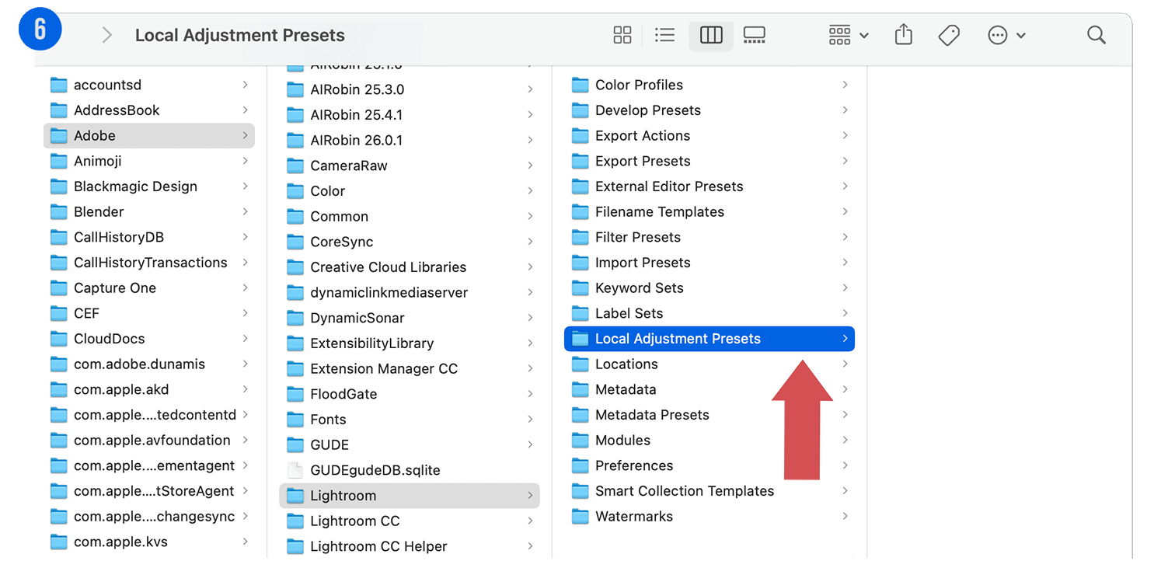The width and height of the screenshot is (1161, 575).
Task: Click the Blackmagic Design folder icon
Action: click(x=59, y=186)
